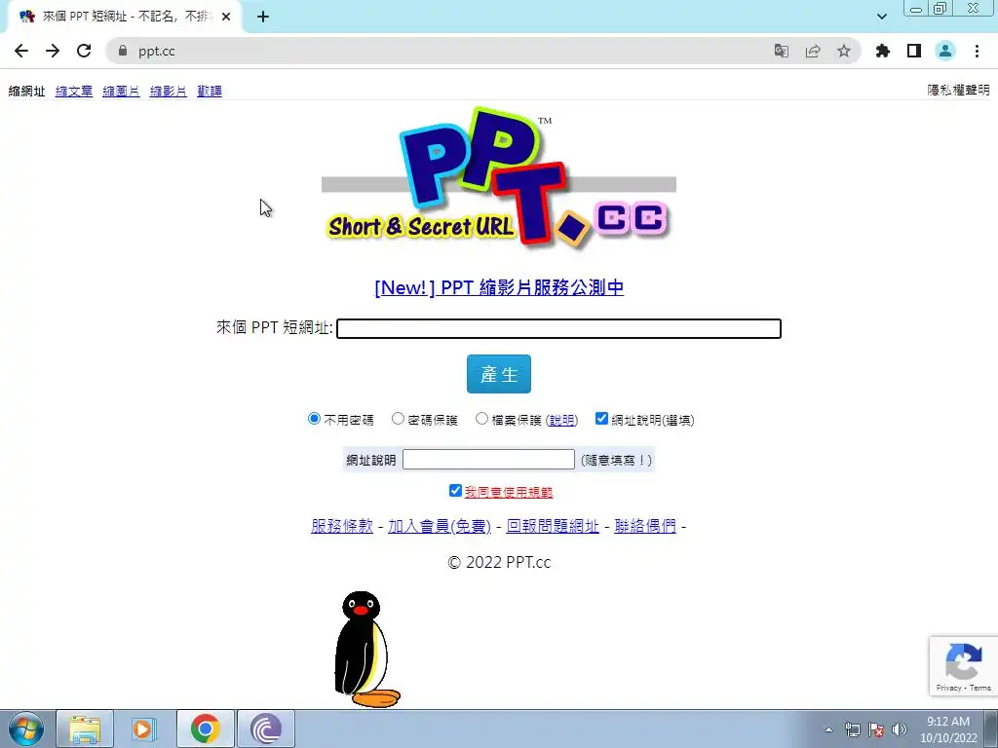The image size is (998, 748).
Task: Open the 說明 link beside 檔案保護
Action: click(562, 421)
